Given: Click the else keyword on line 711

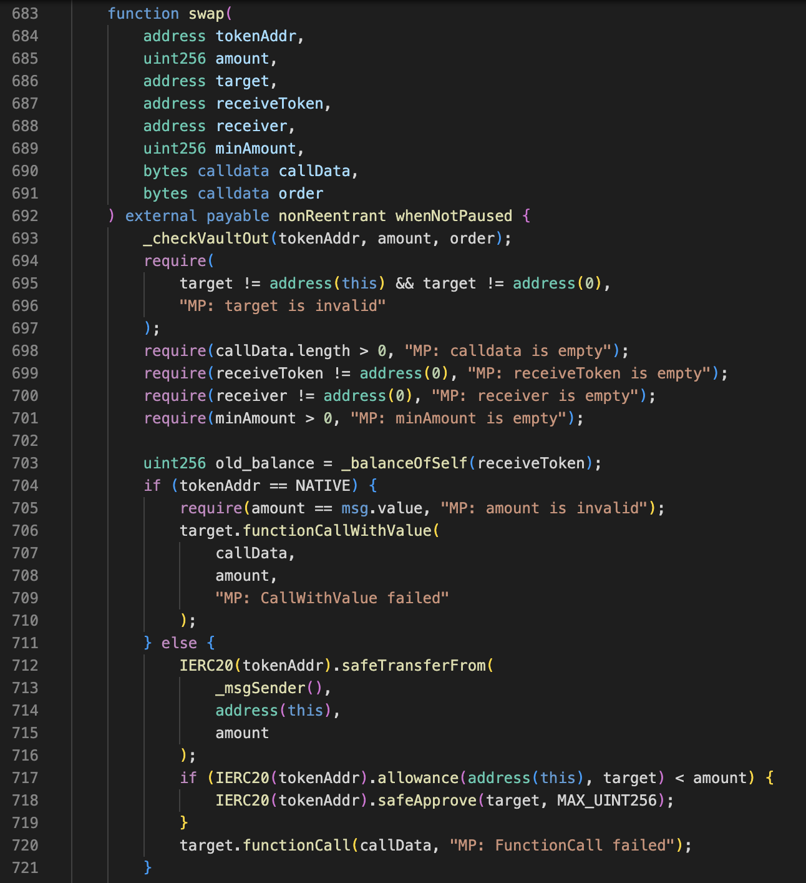Looking at the screenshot, I should [x=179, y=643].
